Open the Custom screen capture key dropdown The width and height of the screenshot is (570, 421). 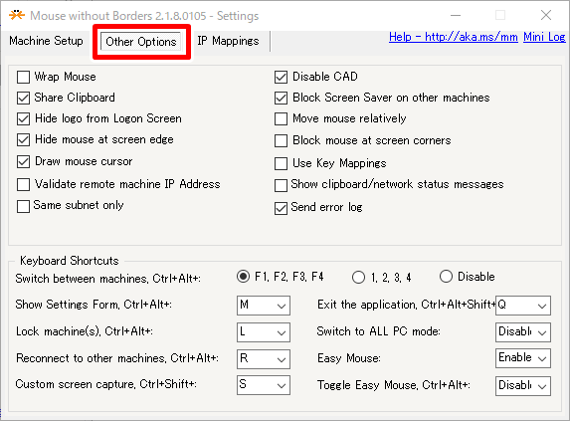pyautogui.click(x=264, y=385)
